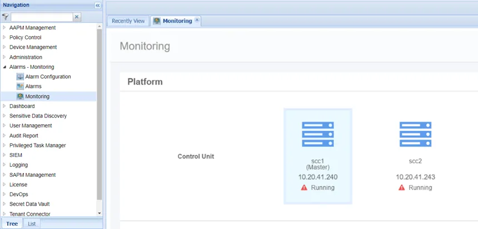Expand License node arrow
This screenshot has height=229, width=478.
[x=4, y=185]
